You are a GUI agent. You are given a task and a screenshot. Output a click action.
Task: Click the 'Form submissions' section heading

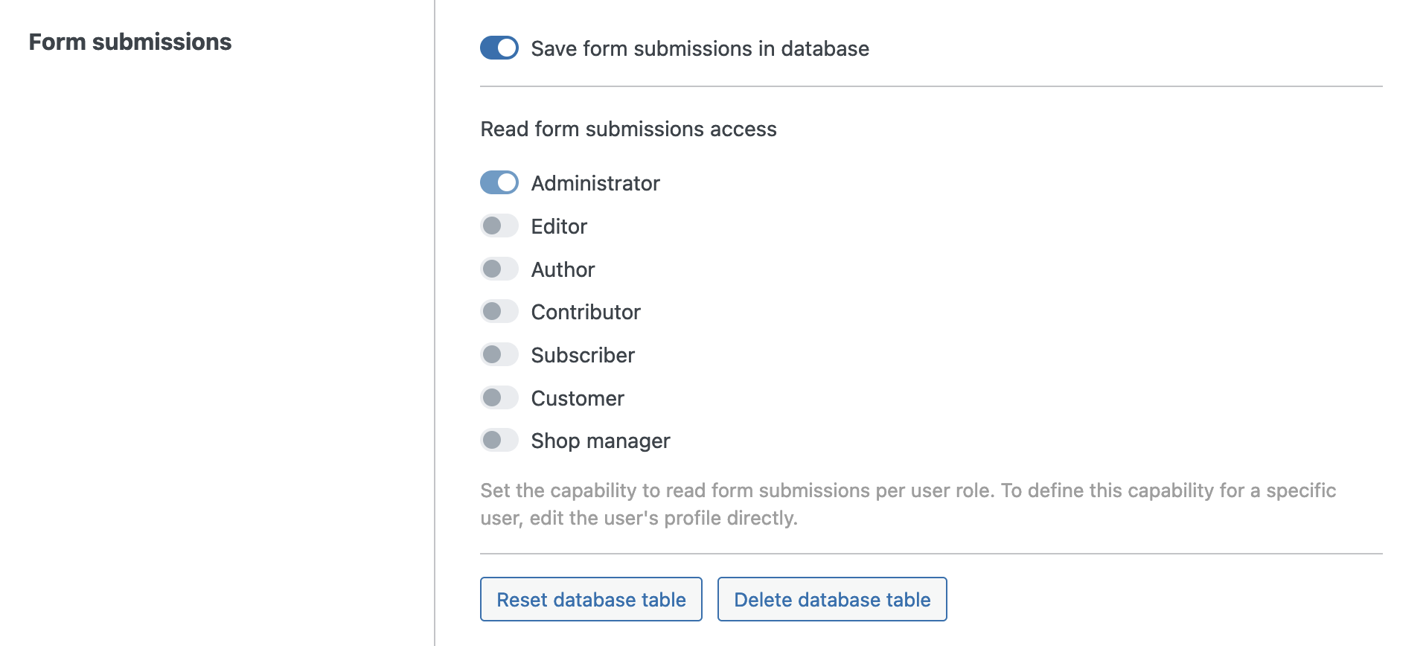pyautogui.click(x=130, y=42)
